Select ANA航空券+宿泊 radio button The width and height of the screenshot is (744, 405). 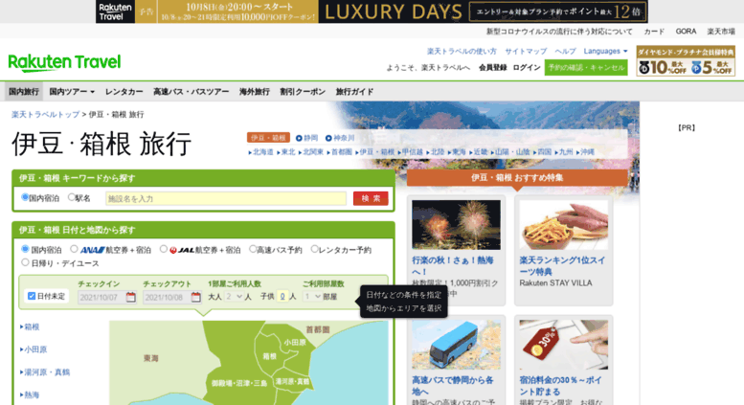pyautogui.click(x=74, y=249)
